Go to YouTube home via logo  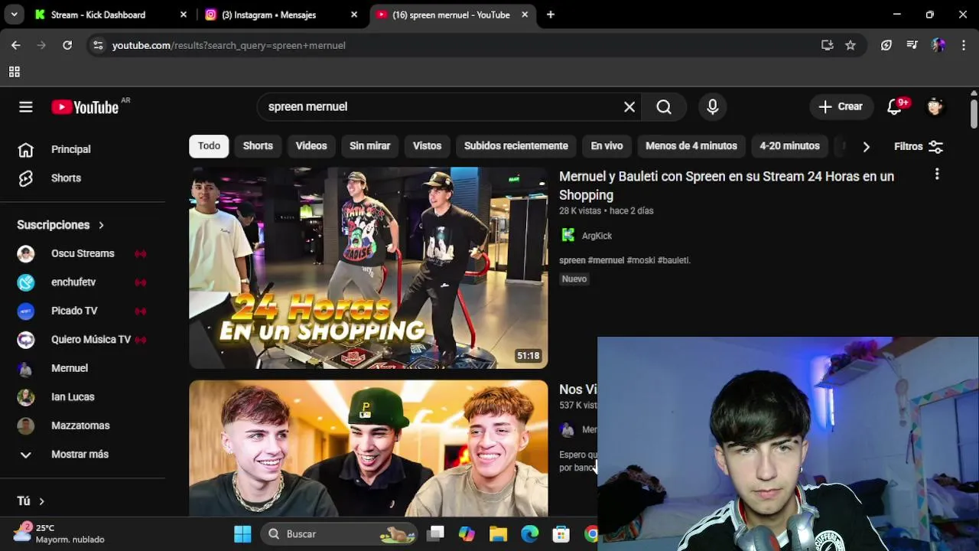(x=85, y=107)
